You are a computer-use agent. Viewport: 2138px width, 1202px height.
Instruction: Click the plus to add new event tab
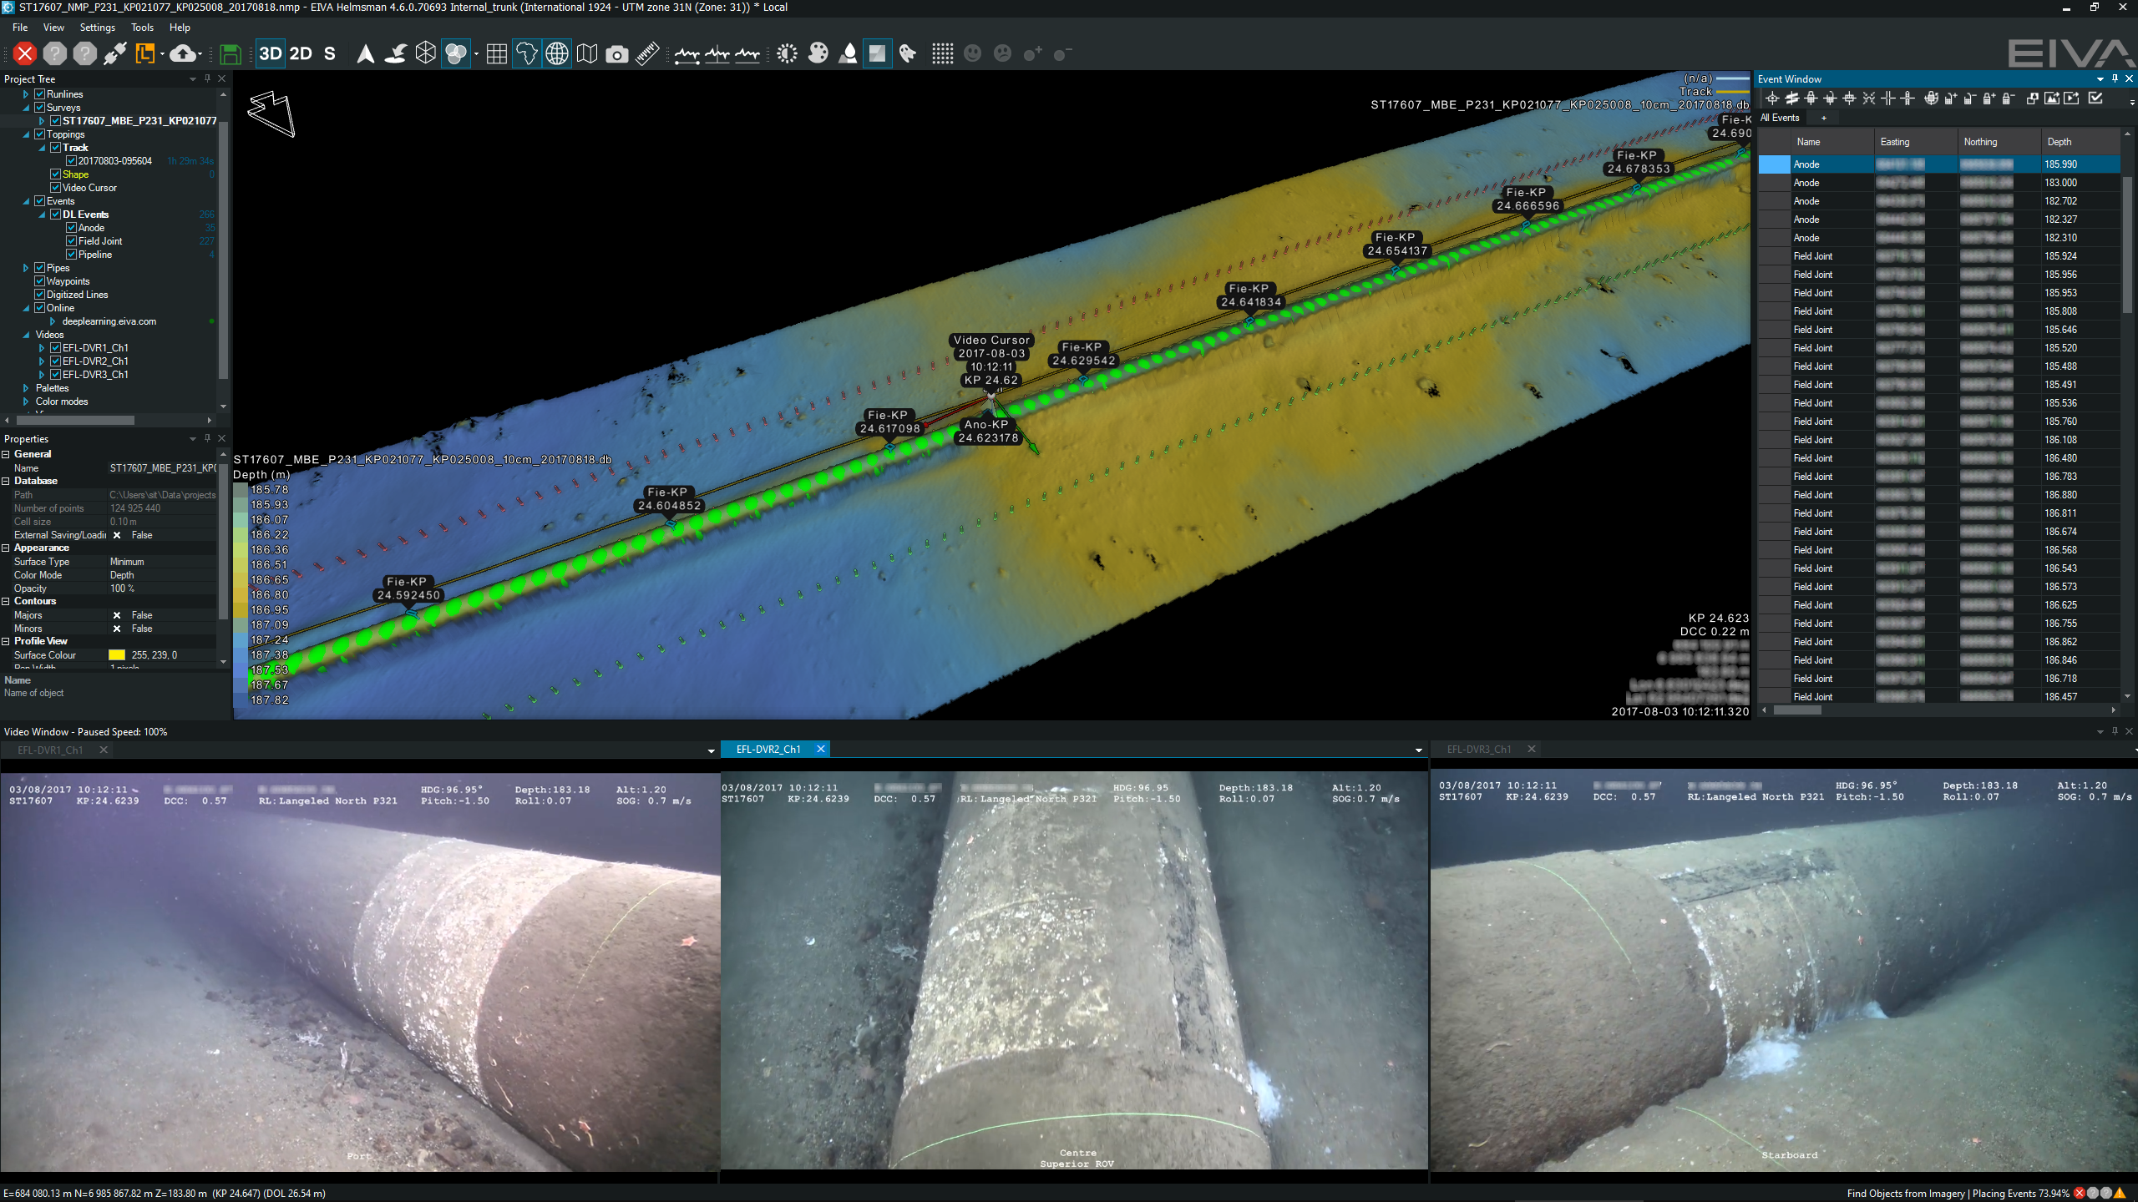click(x=1825, y=118)
